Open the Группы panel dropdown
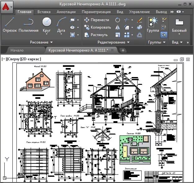This screenshot has height=183, width=194. pyautogui.click(x=157, y=42)
